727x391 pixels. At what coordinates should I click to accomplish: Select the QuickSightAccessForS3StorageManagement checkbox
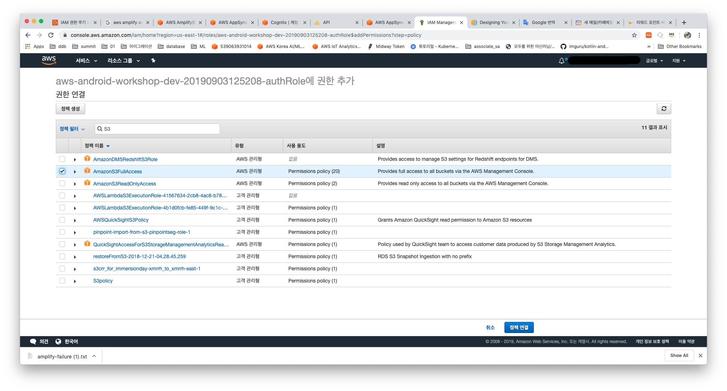(x=62, y=244)
